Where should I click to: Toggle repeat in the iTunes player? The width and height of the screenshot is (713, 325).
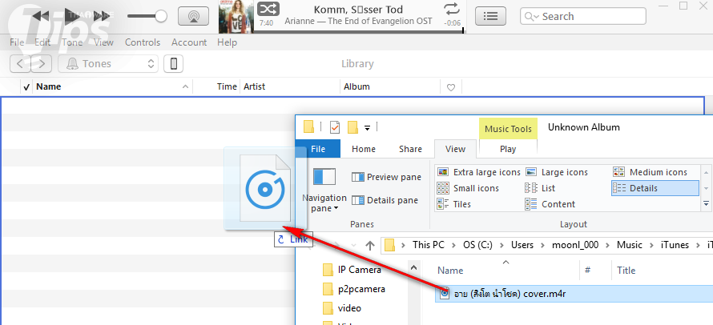[452, 9]
